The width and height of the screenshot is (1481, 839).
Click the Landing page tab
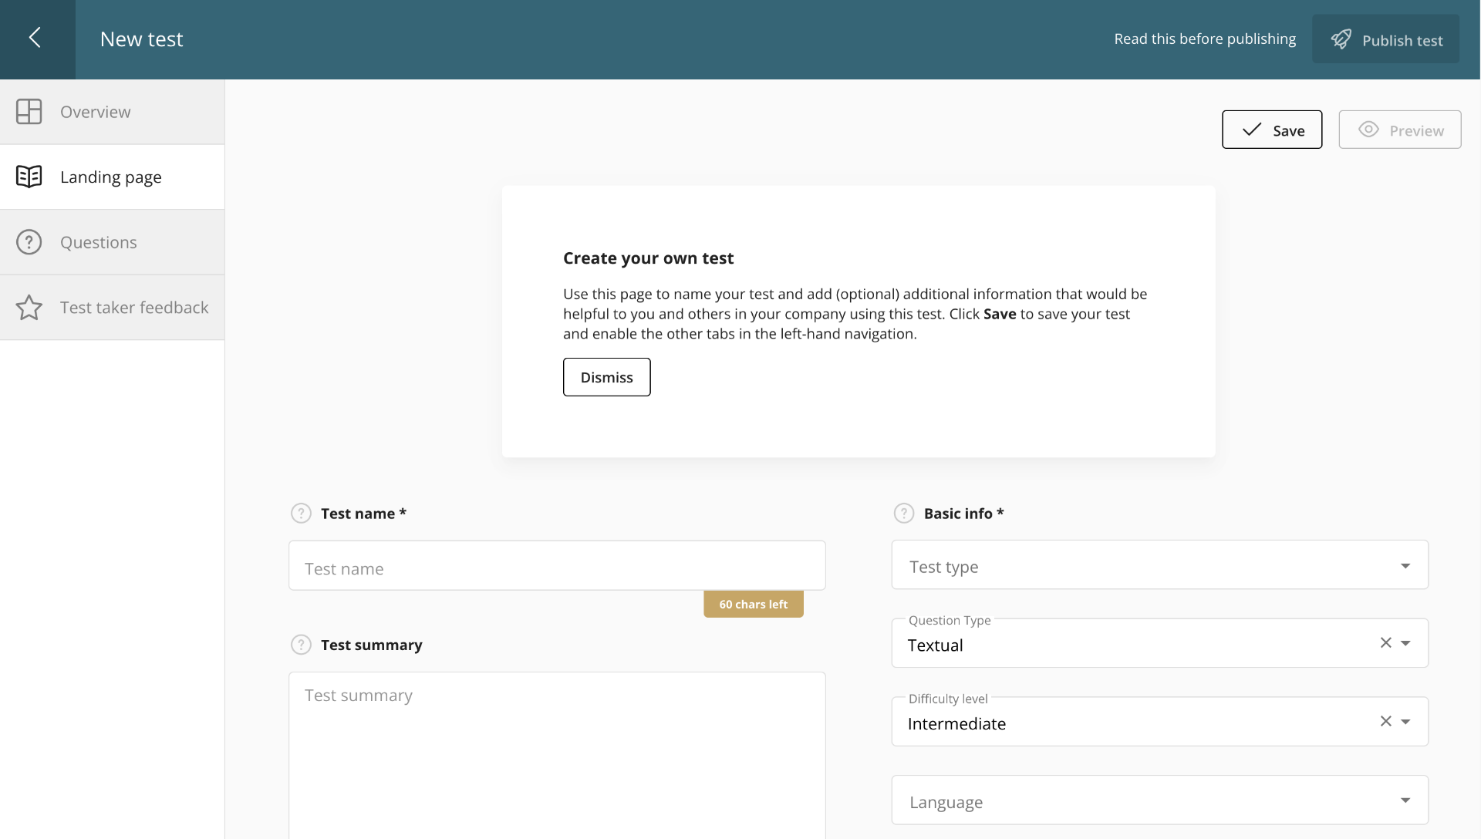click(111, 176)
